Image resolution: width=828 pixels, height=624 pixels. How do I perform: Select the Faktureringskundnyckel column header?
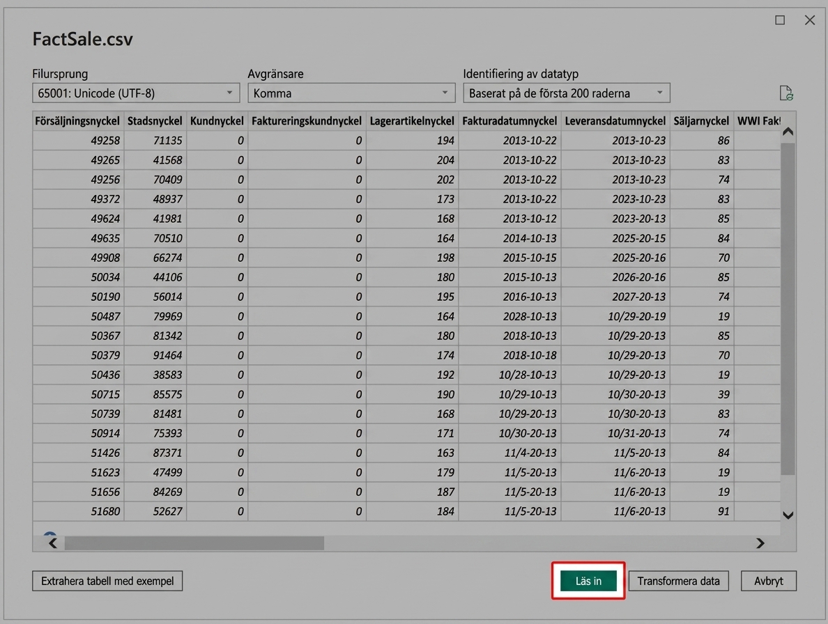307,120
